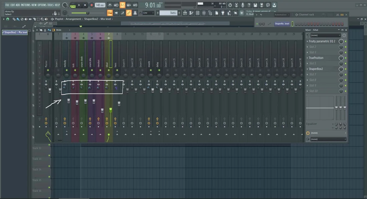
Task: Open mixer input (none) dropdown at top
Action: 325,35
